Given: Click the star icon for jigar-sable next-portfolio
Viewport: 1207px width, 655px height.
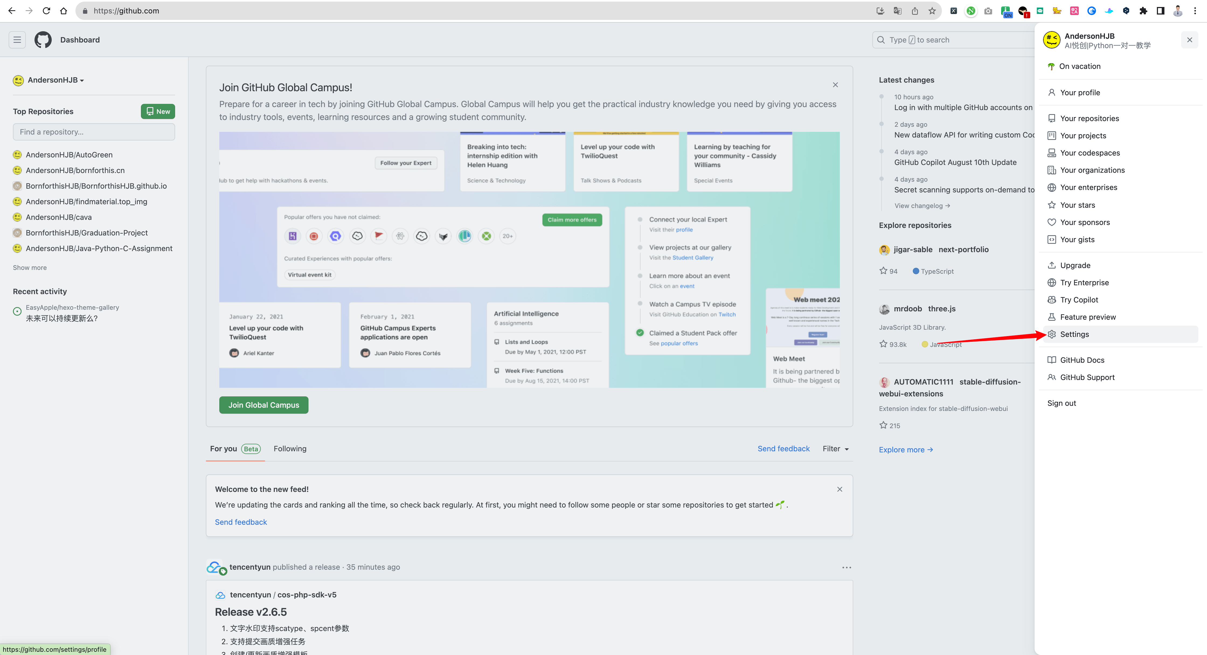Looking at the screenshot, I should click(883, 271).
